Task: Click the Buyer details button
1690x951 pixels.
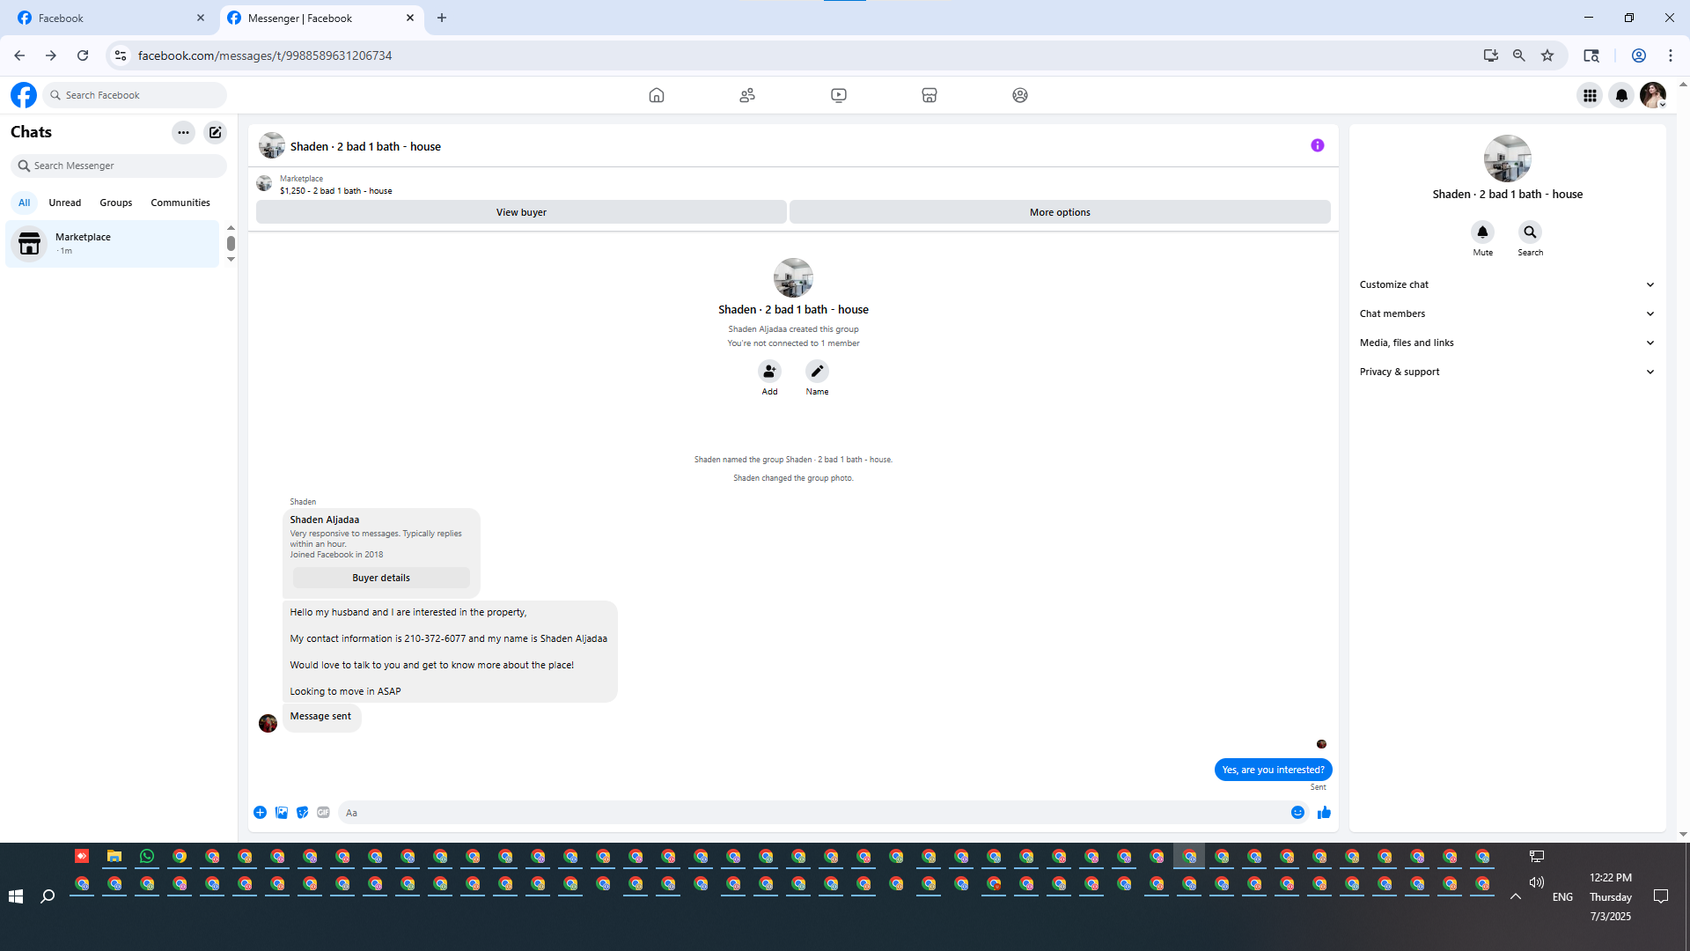Action: click(380, 578)
